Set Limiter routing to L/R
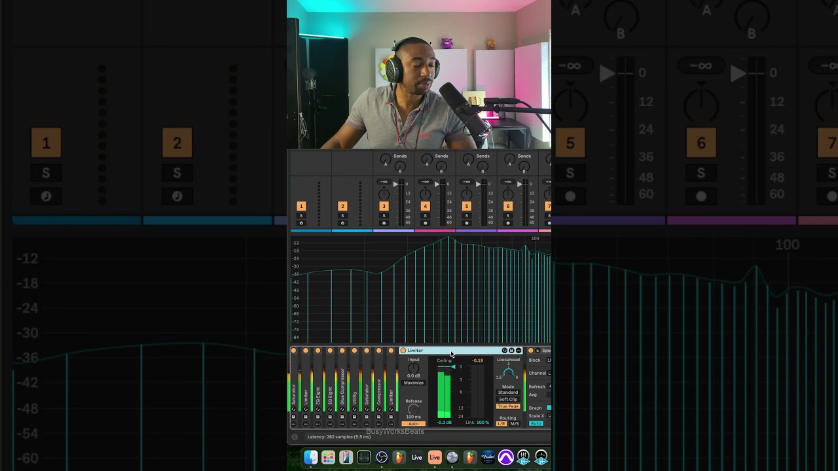 [501, 424]
